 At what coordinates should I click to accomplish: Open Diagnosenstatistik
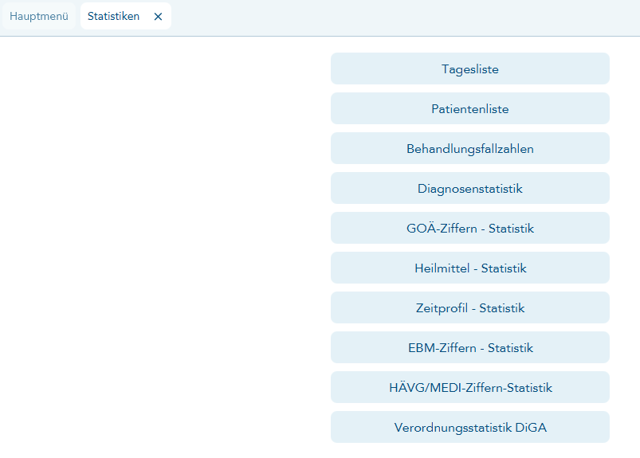(469, 188)
